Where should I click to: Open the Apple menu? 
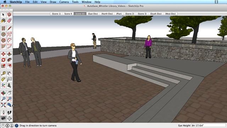(5, 2)
